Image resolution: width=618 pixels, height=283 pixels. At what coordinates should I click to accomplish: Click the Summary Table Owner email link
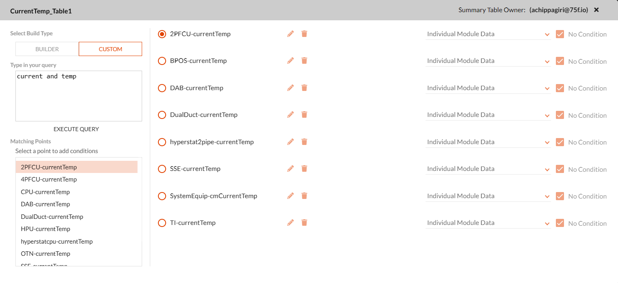pyautogui.click(x=558, y=10)
